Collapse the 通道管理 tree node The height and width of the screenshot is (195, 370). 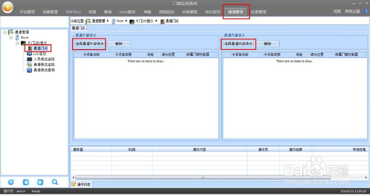pyautogui.click(x=5, y=32)
